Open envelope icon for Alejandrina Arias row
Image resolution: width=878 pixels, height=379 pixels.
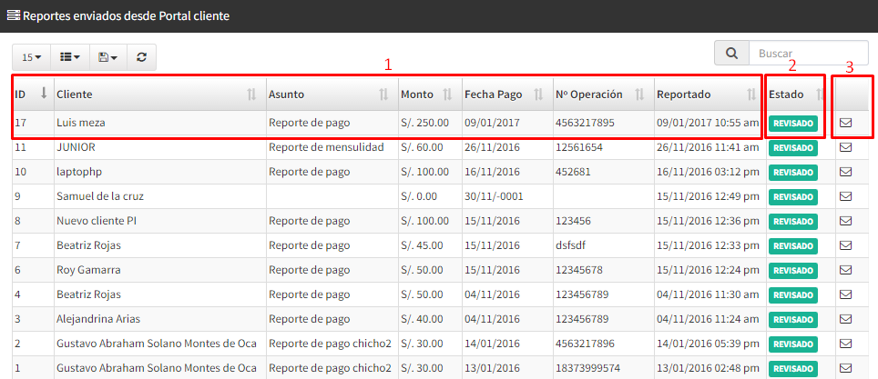845,320
